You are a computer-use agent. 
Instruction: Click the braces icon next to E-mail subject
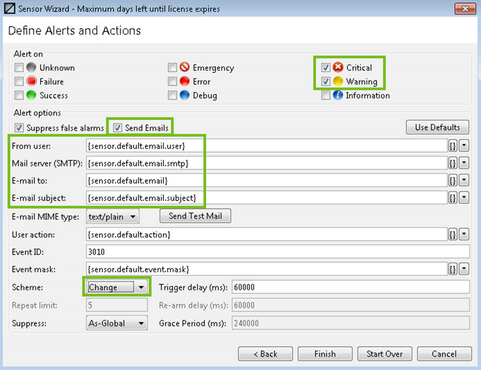click(452, 198)
